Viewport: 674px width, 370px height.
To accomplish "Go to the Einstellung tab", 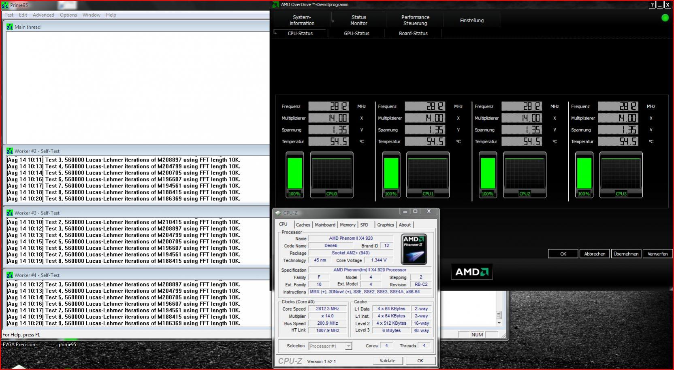I will (x=472, y=20).
